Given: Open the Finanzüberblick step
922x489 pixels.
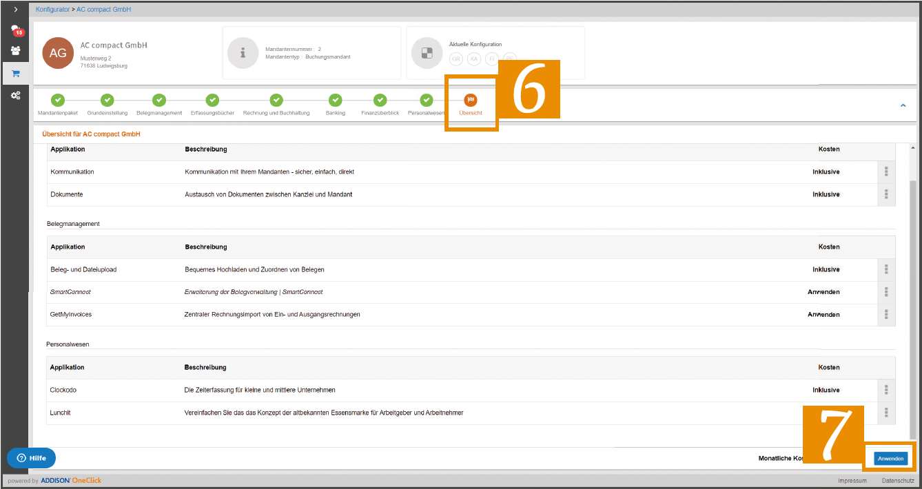Looking at the screenshot, I should [380, 105].
